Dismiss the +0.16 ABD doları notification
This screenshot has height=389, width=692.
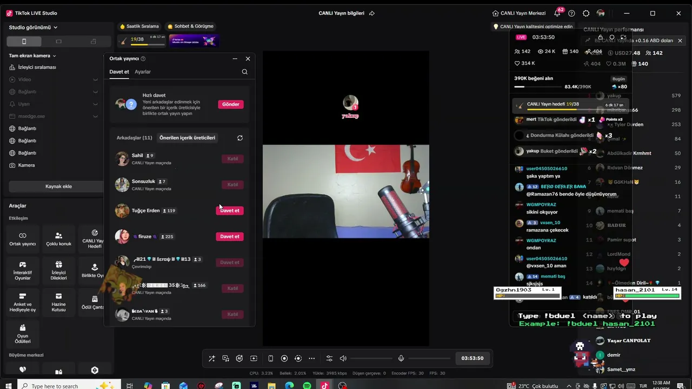pyautogui.click(x=680, y=41)
